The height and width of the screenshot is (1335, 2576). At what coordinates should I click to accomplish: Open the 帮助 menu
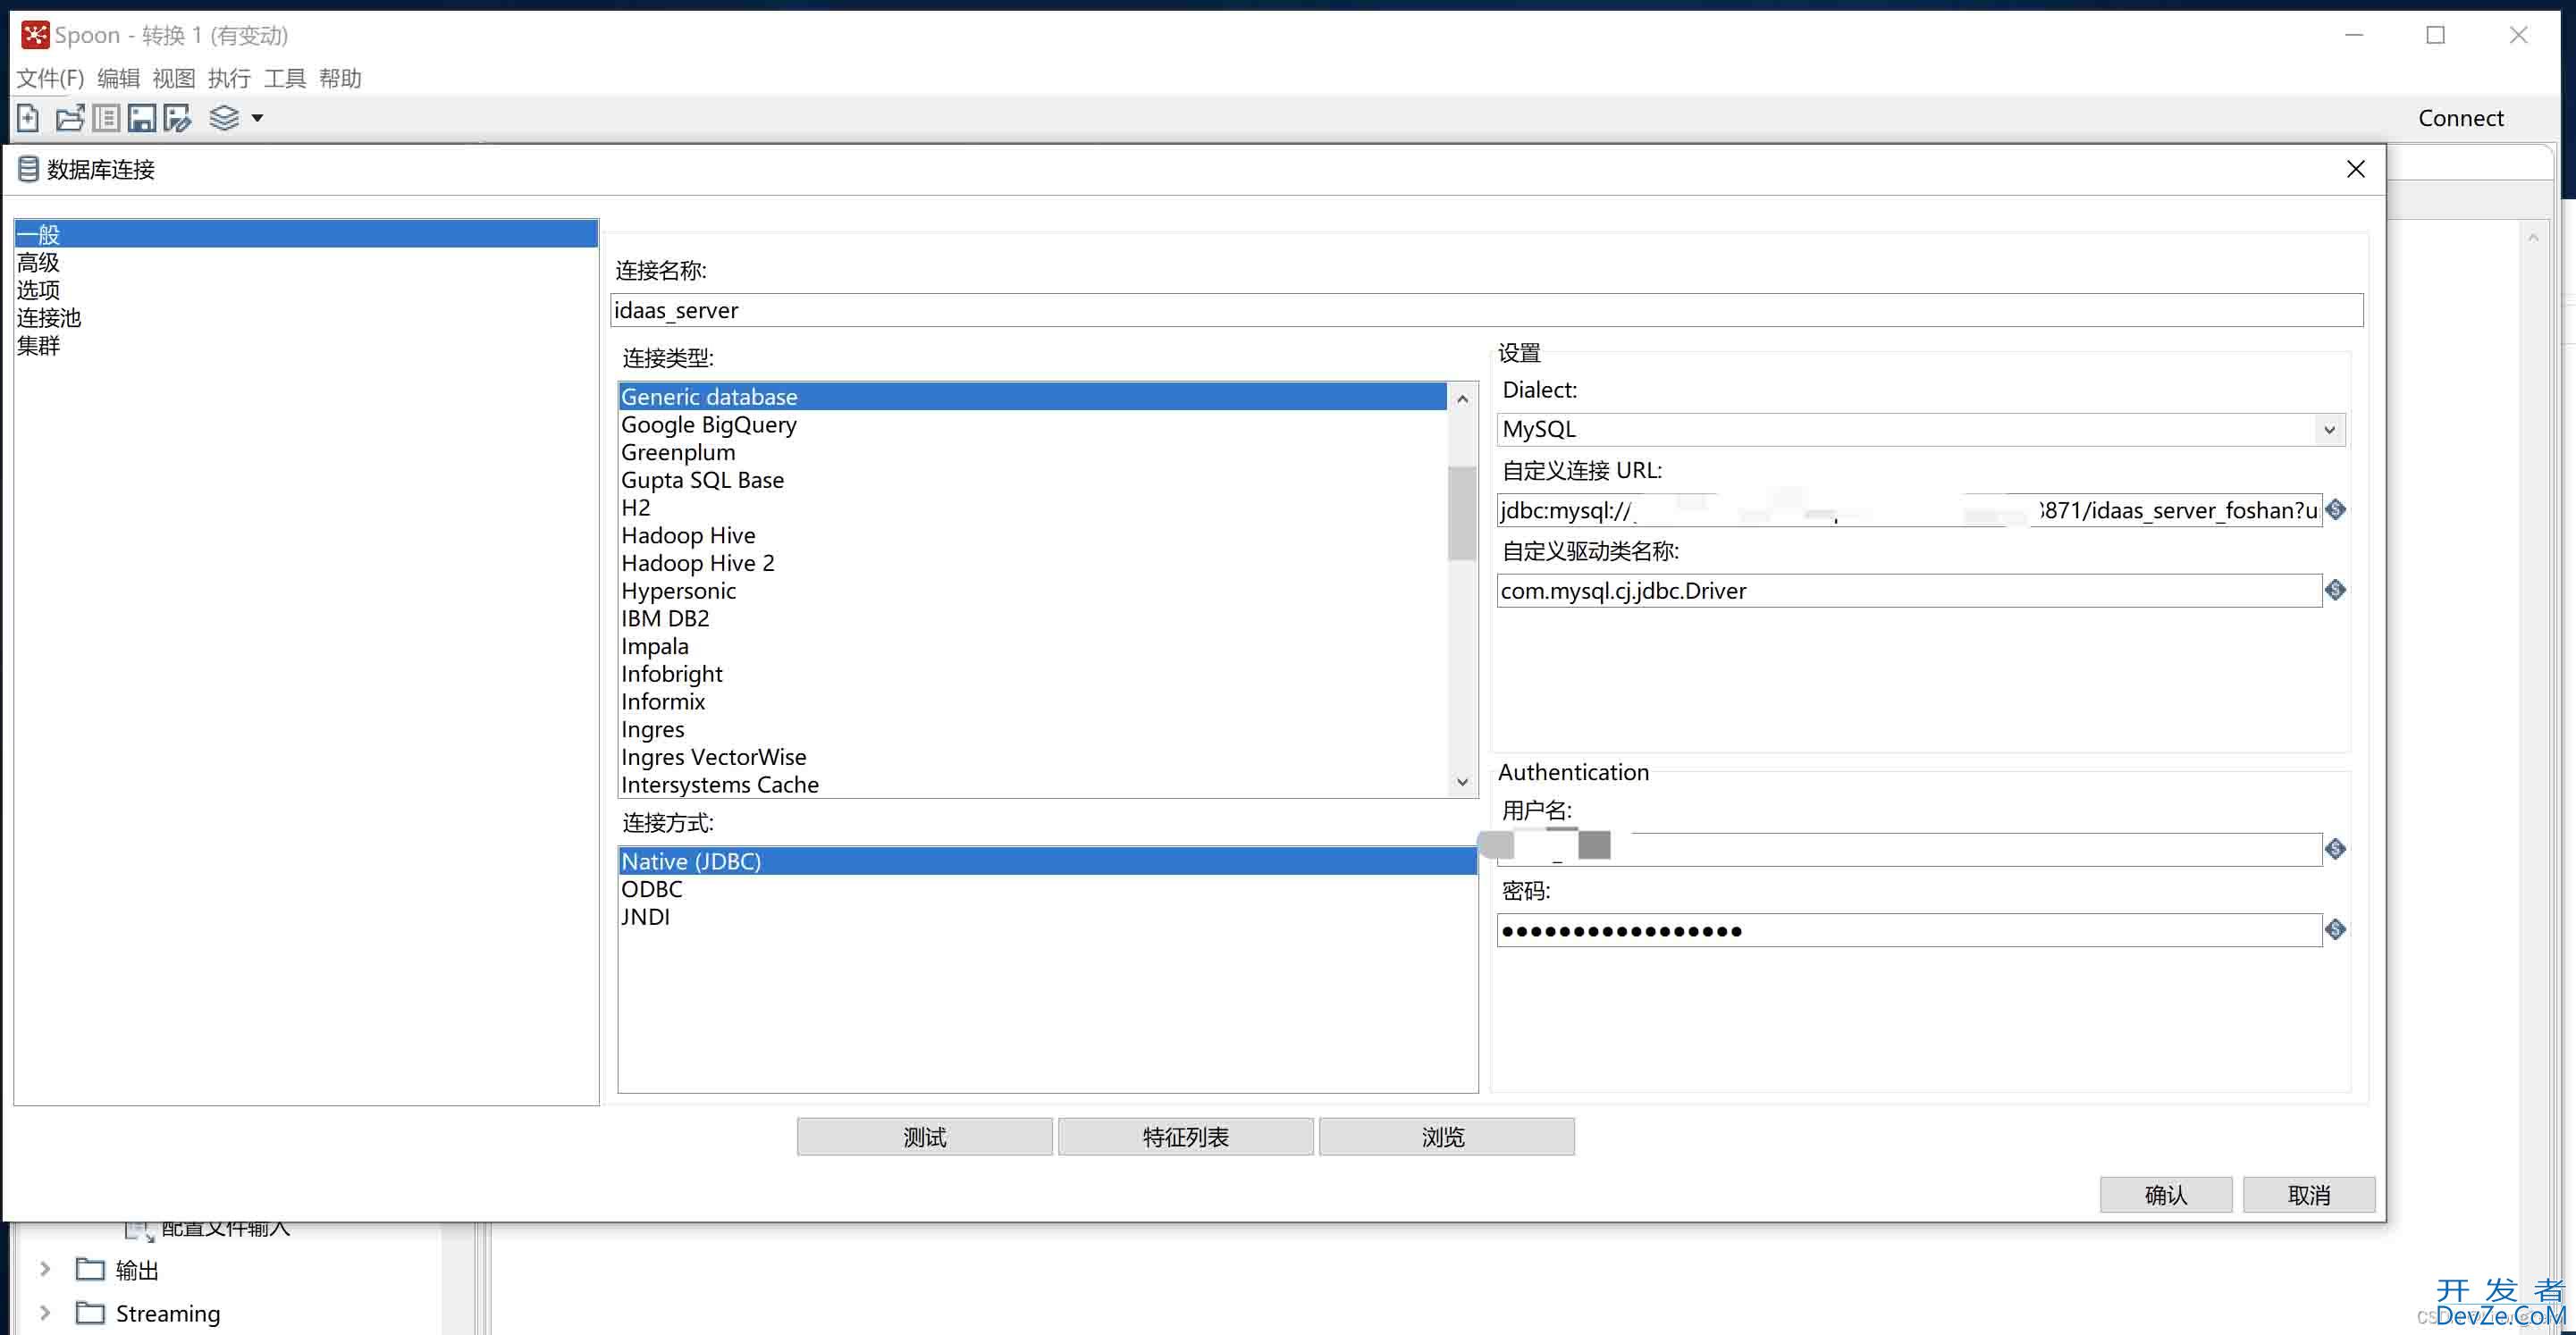point(340,78)
